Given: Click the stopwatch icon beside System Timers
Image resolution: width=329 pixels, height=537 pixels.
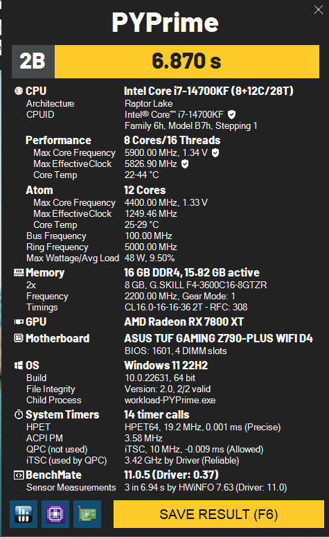Looking at the screenshot, I should pos(19,414).
